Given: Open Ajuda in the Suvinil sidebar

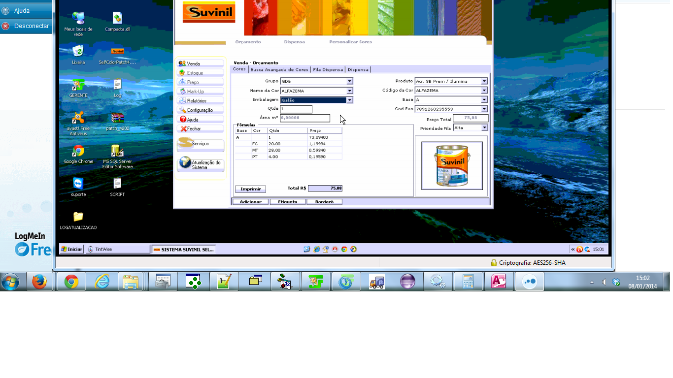Looking at the screenshot, I should [201, 120].
